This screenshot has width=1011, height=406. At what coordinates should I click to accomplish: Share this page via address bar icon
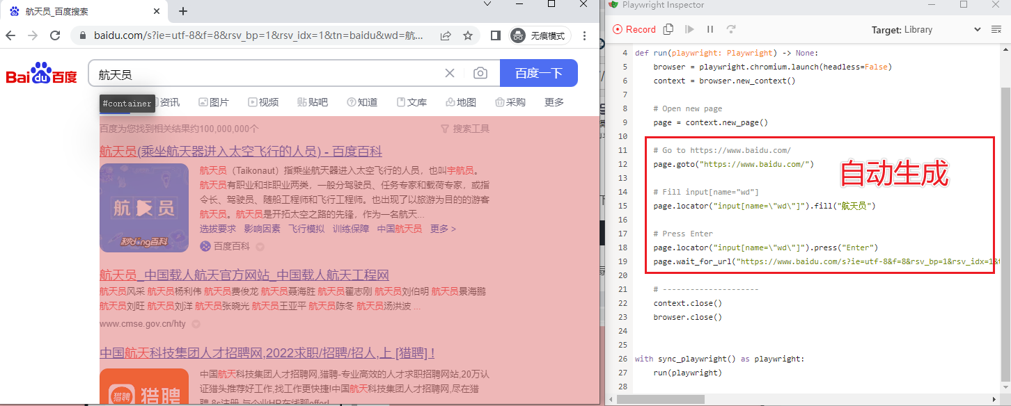tap(445, 35)
